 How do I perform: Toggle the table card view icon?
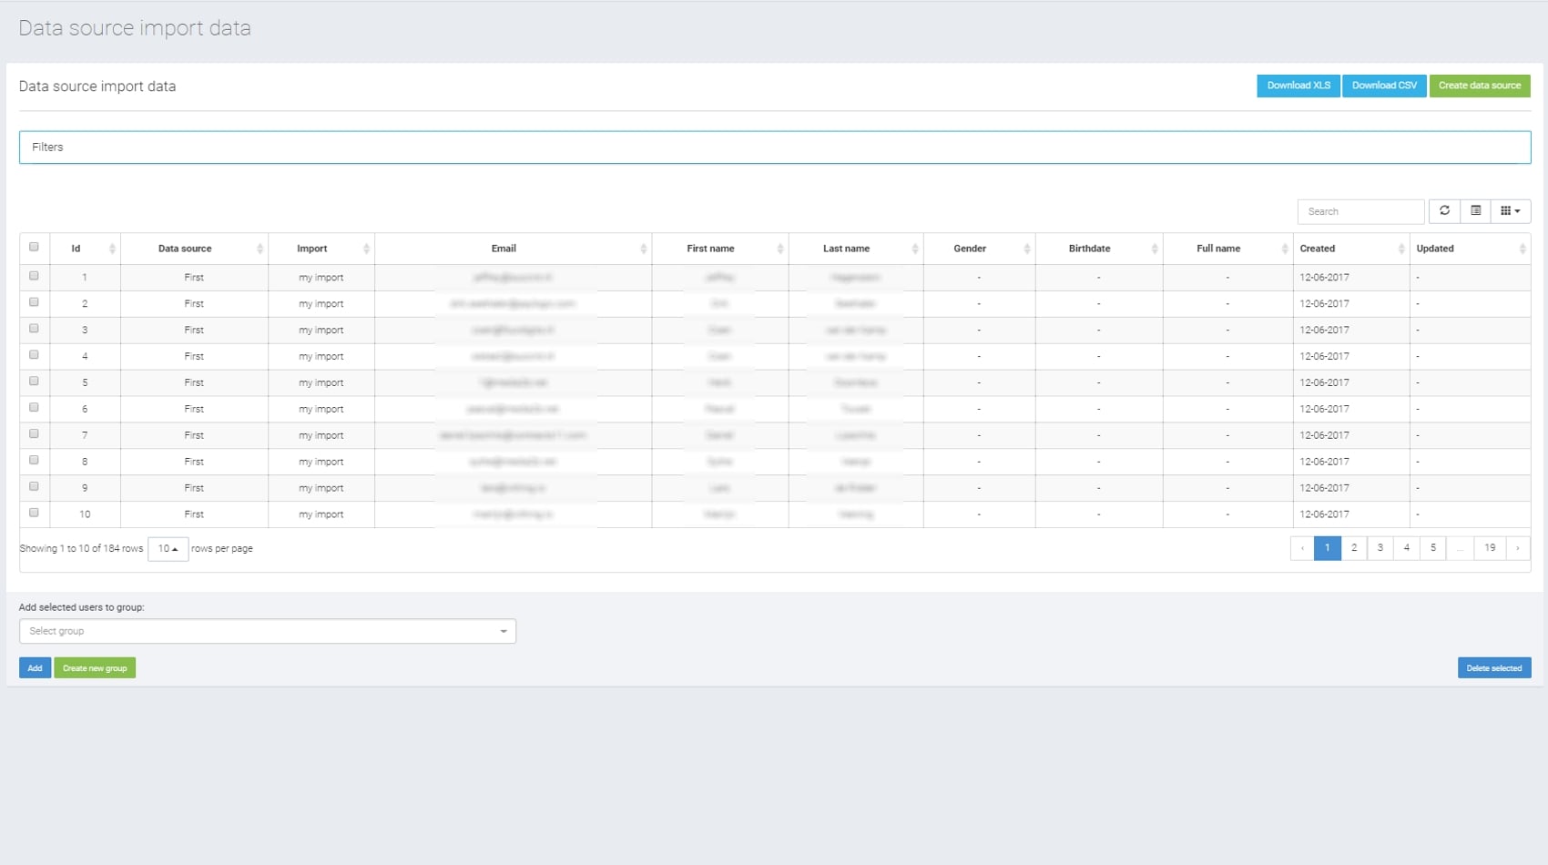1476,211
